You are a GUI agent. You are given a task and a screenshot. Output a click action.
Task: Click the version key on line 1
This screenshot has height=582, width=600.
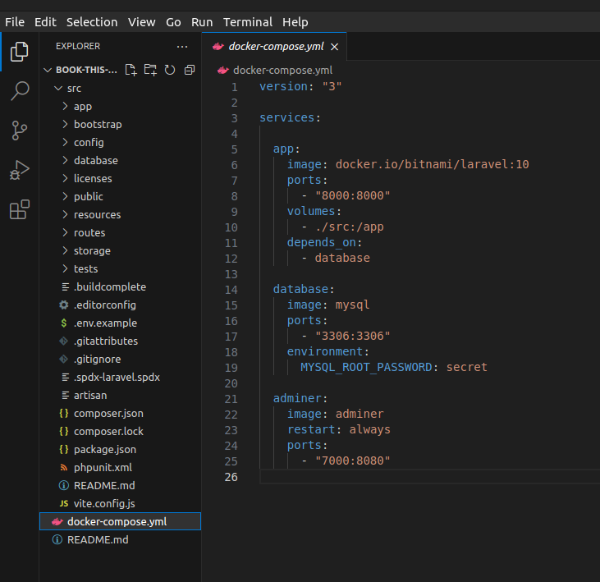tap(283, 86)
